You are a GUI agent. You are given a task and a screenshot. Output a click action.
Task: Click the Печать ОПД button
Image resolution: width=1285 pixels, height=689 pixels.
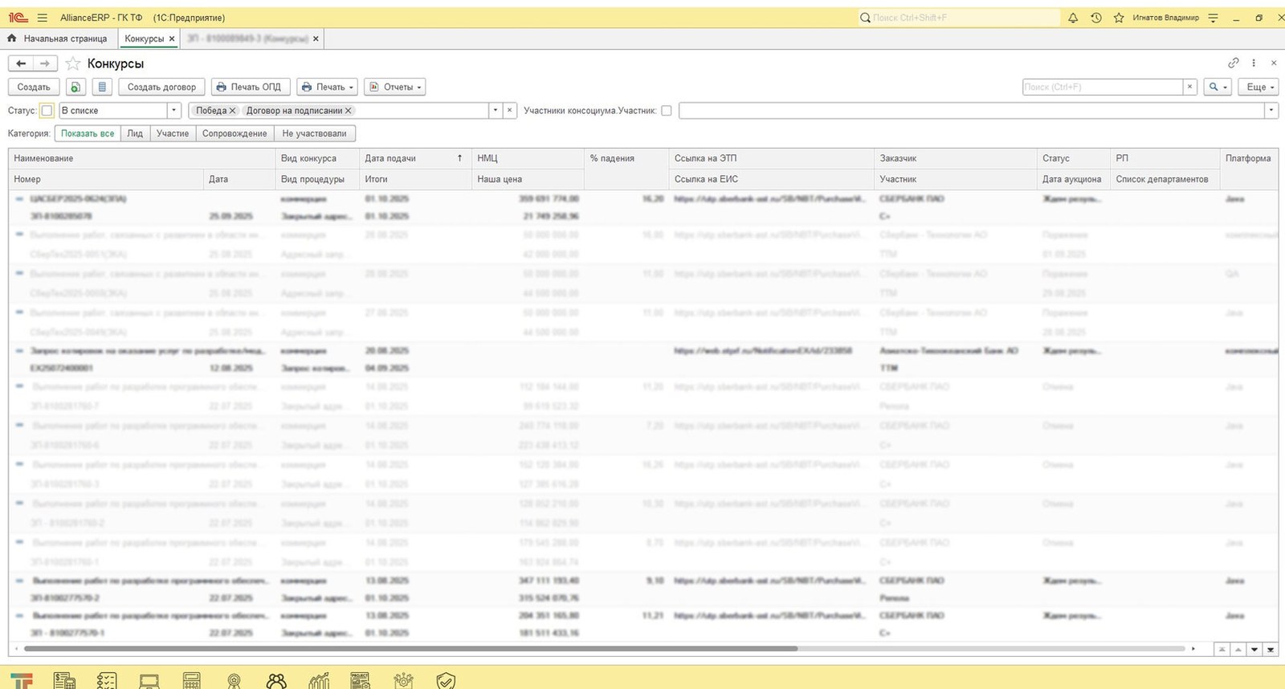[x=249, y=87]
